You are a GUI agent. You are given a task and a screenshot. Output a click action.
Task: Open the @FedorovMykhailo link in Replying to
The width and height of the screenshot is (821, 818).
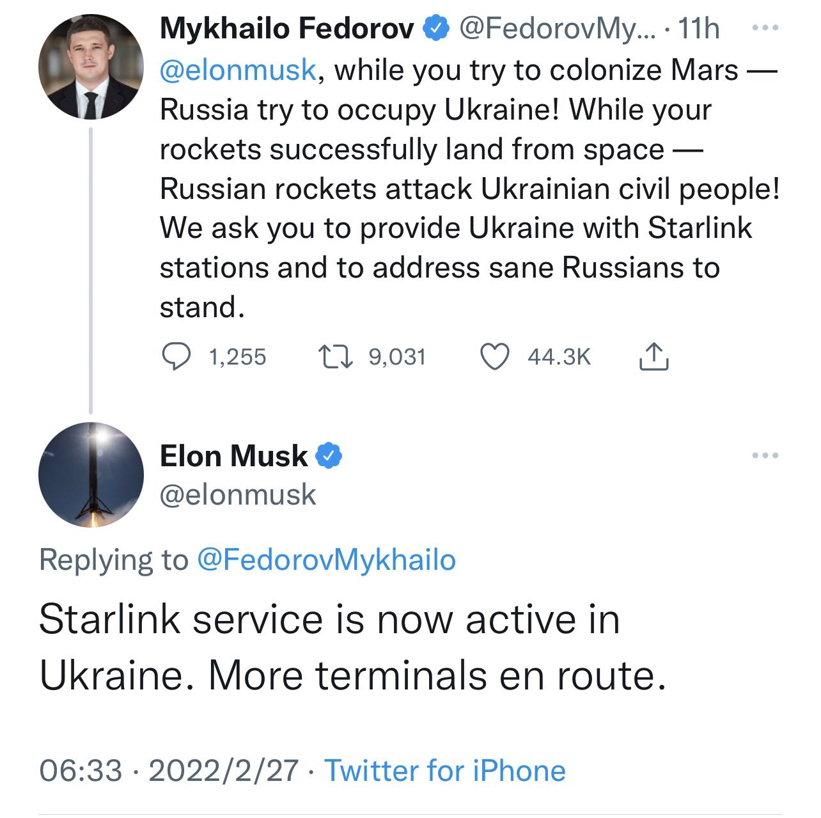[326, 560]
